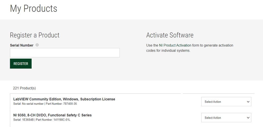Open Select Action dropdown for LabVIEW Community Edition
This screenshot has height=127, width=263.
pos(226,101)
